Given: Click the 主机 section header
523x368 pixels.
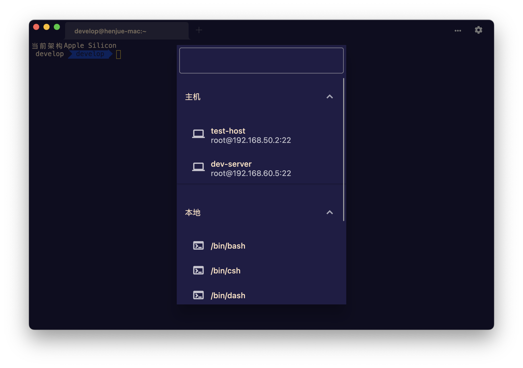Looking at the screenshot, I should tap(193, 97).
